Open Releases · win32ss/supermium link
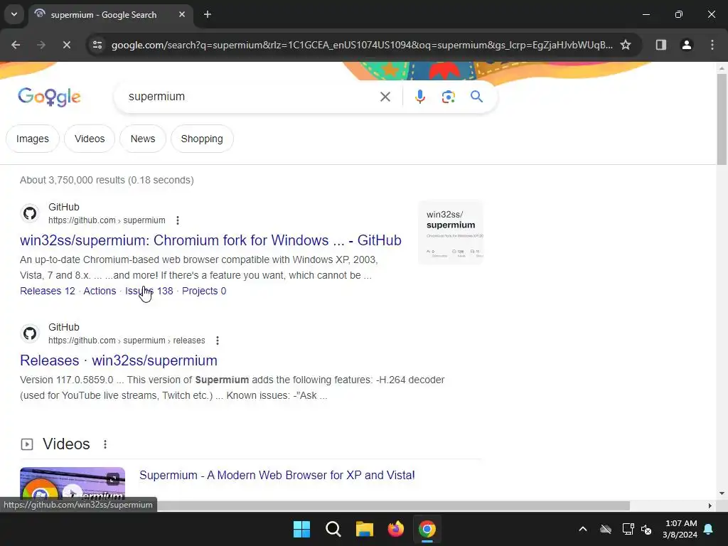The height and width of the screenshot is (546, 728). point(119,360)
